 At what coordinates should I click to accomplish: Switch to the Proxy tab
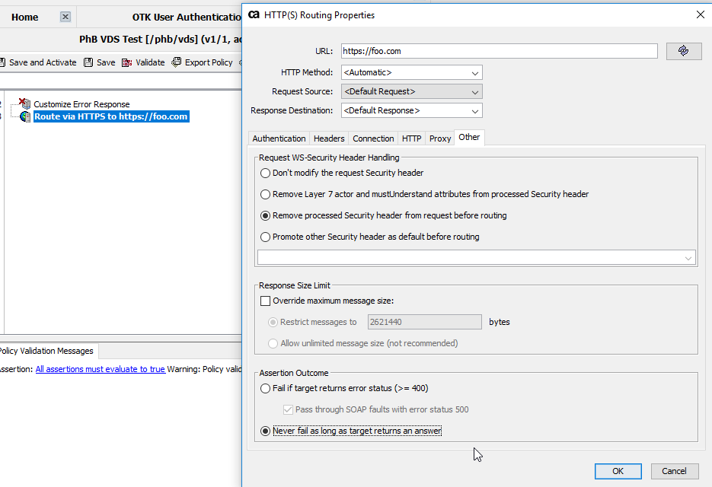click(x=439, y=138)
